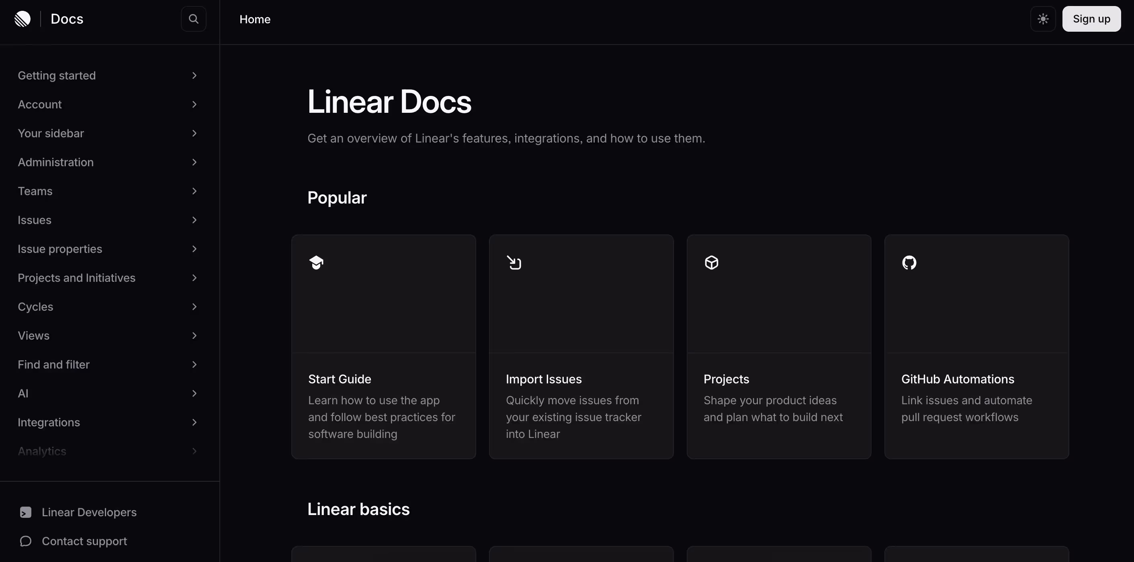1134x562 pixels.
Task: Click the Linear logo icon
Action: tap(22, 18)
